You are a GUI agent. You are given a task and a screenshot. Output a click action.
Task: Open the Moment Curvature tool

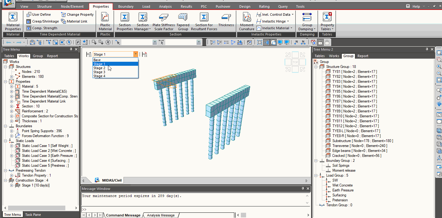pos(246,19)
